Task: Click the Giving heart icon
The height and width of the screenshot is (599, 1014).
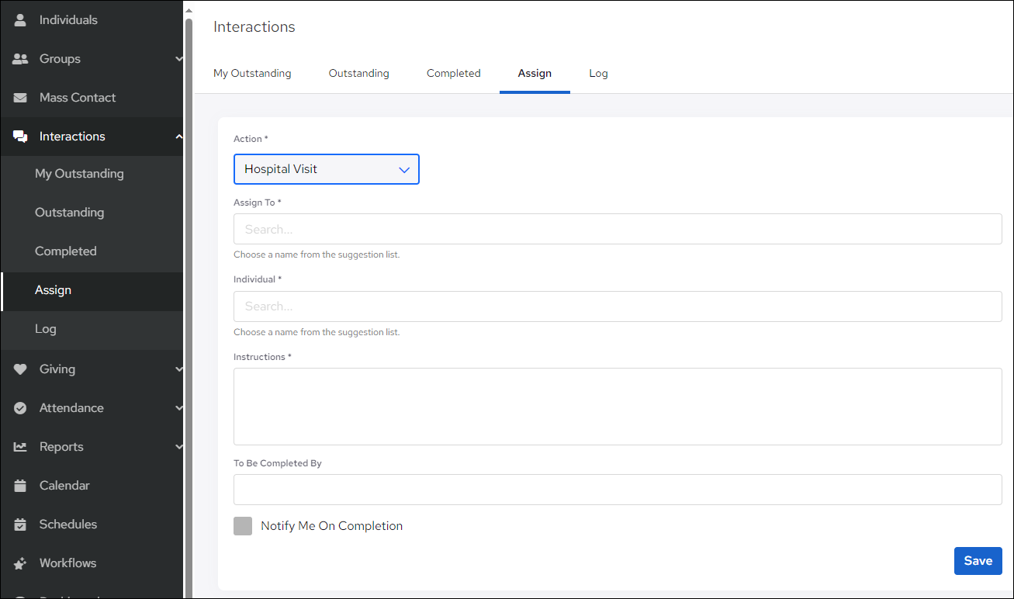Action: click(21, 369)
